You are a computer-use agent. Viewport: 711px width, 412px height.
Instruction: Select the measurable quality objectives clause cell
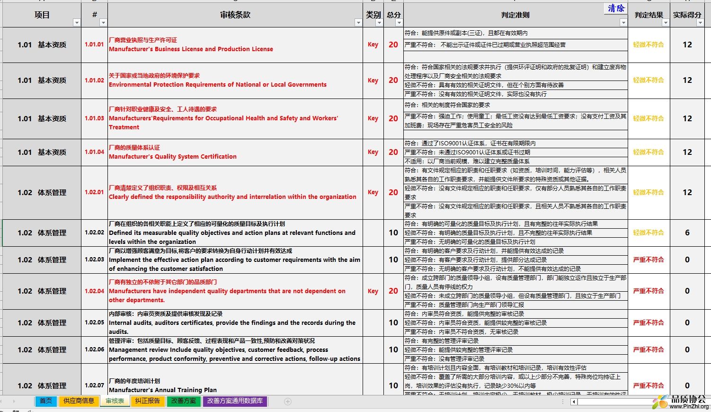click(235, 233)
